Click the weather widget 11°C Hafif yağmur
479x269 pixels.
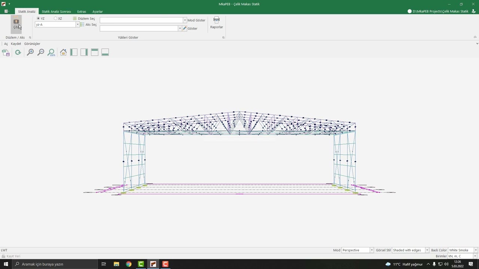click(x=404, y=264)
